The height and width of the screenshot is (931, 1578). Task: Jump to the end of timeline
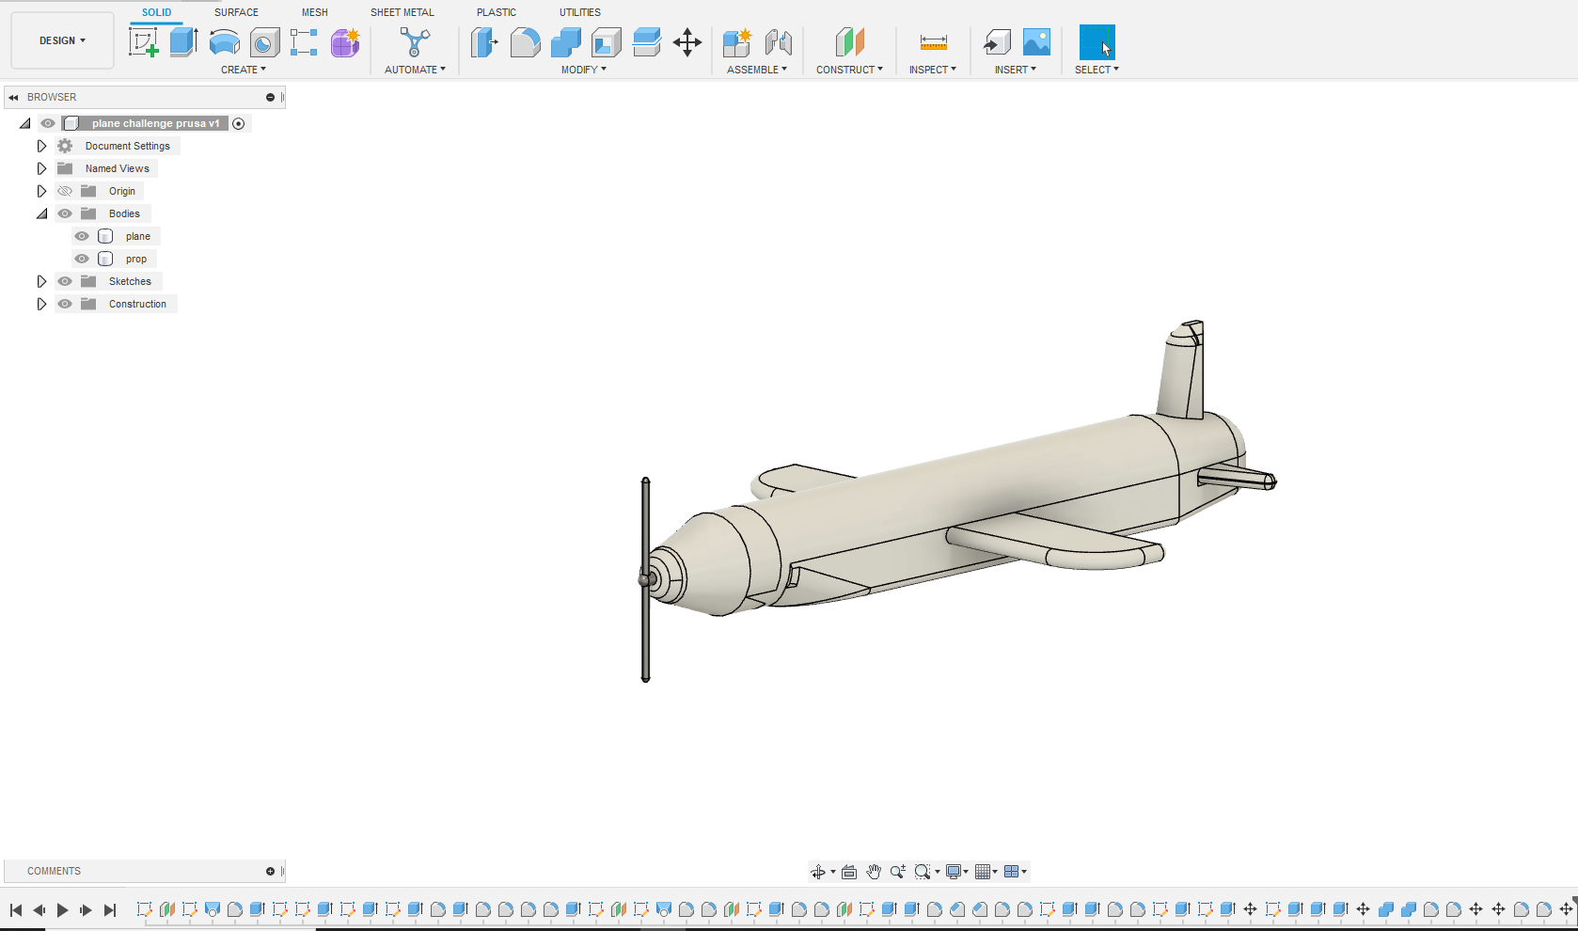click(110, 909)
